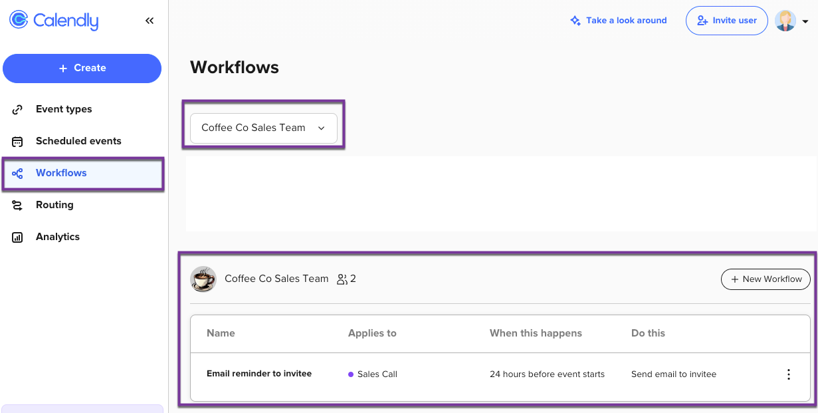Open Routing in sidebar
The height and width of the screenshot is (413, 818).
(54, 205)
